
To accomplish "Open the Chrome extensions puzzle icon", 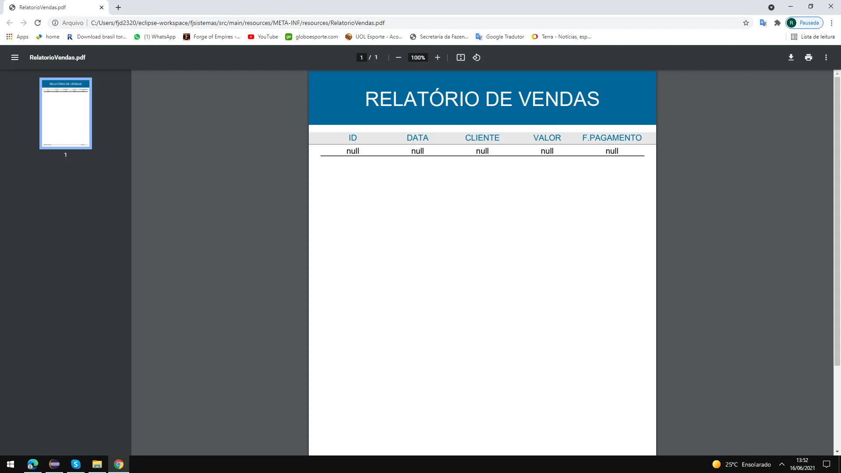I will [x=777, y=23].
